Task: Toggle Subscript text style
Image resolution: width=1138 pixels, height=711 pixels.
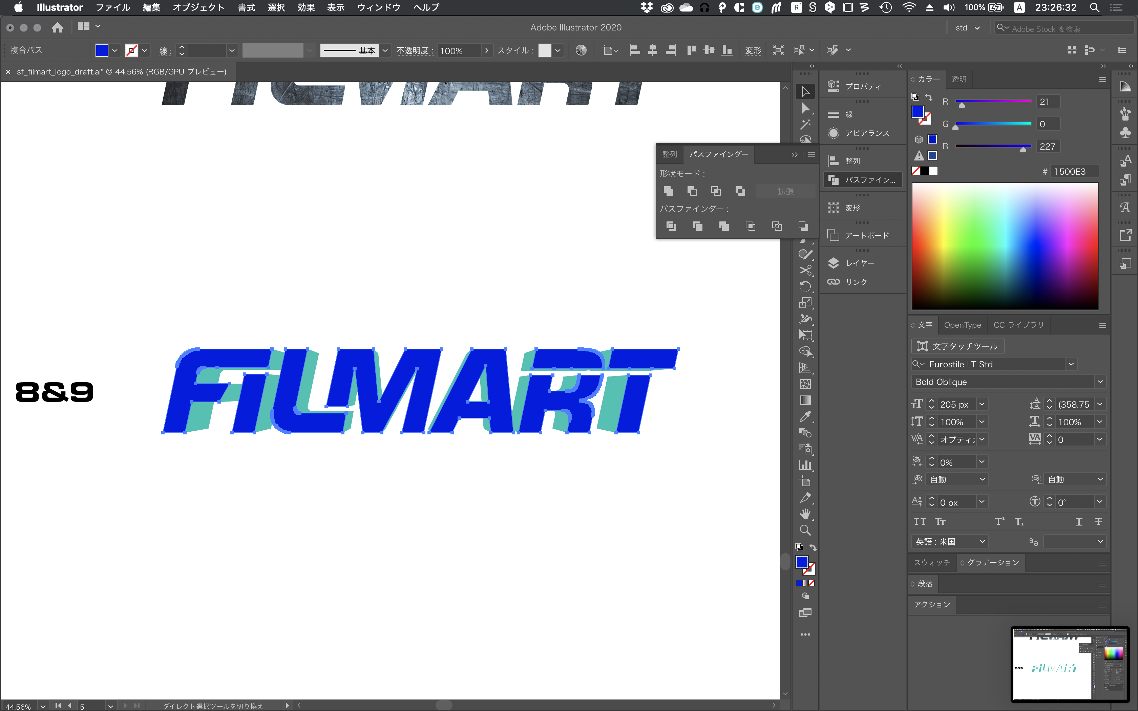Action: tap(1019, 521)
